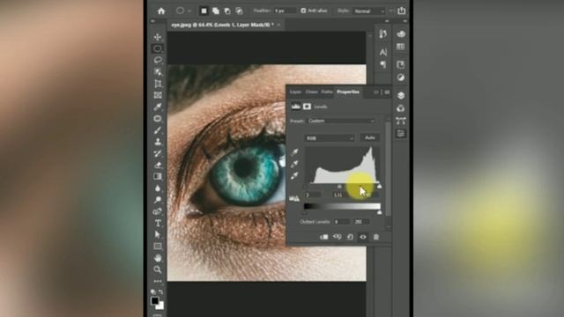The image size is (564, 317).
Task: Select the Path Selection tool
Action: 158,234
